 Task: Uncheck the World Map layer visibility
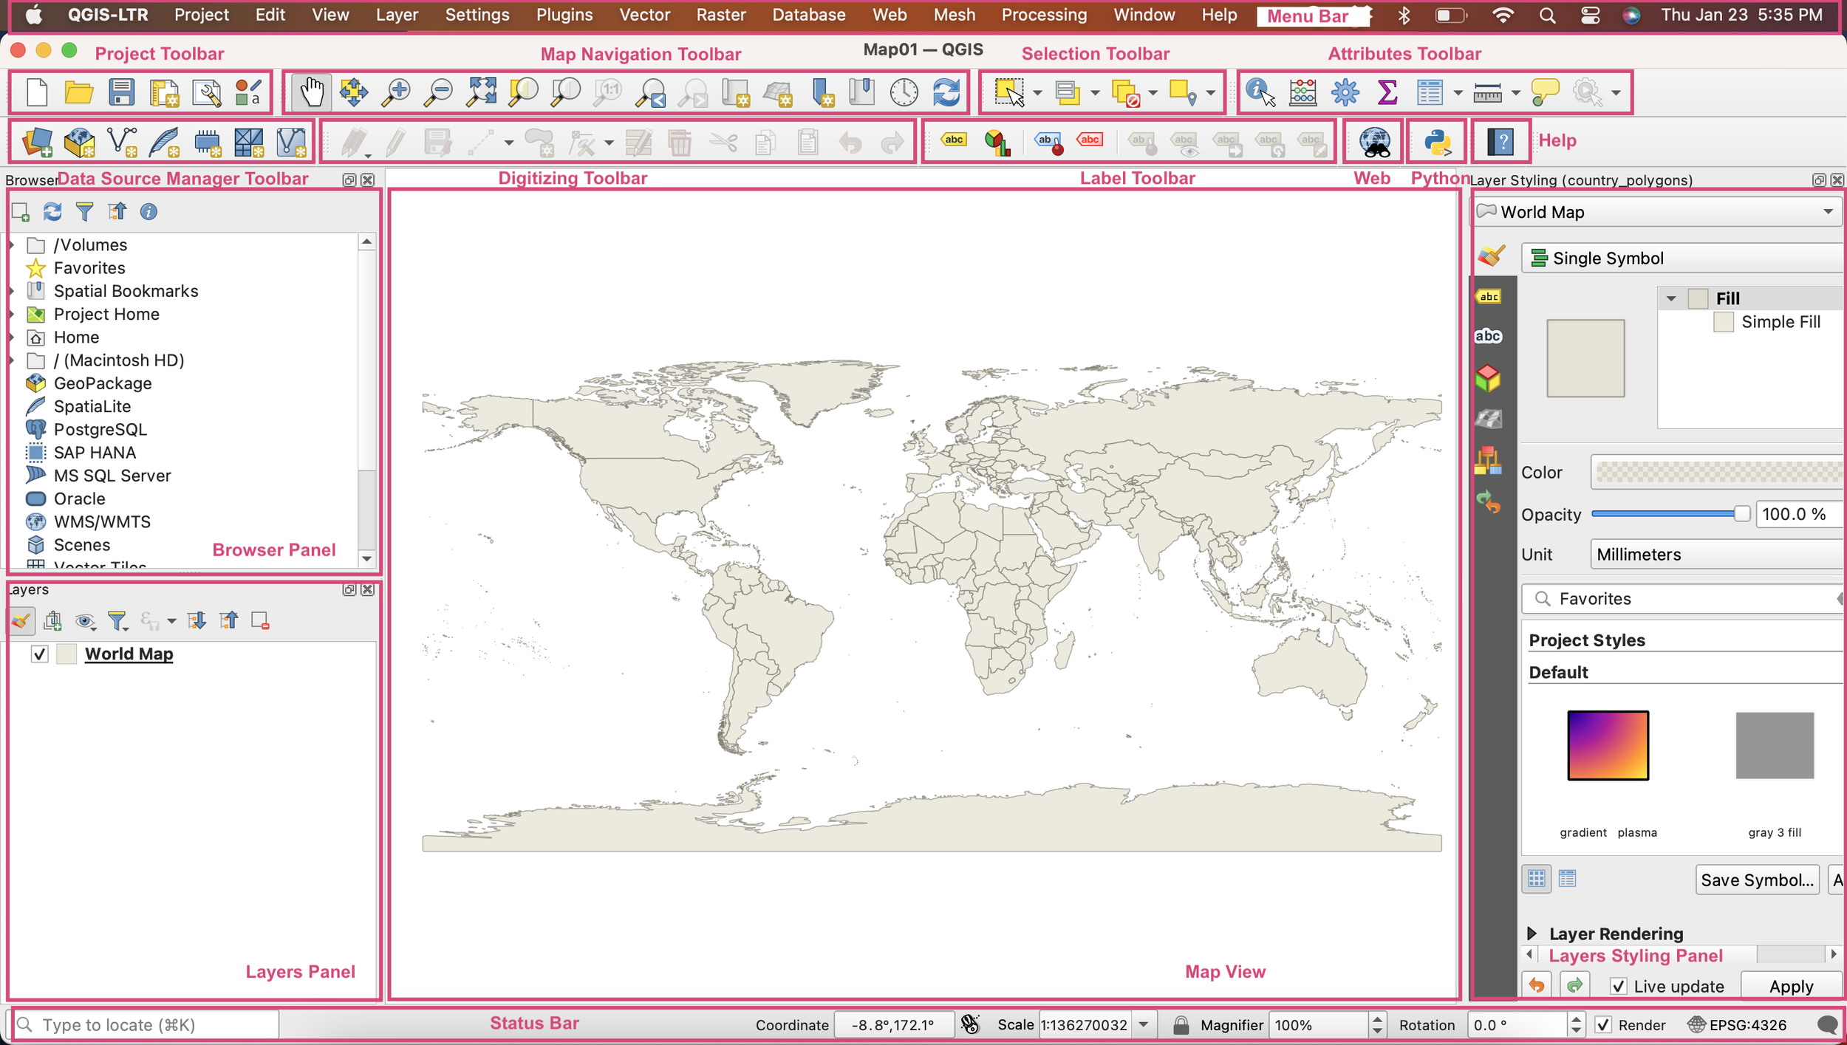pyautogui.click(x=39, y=654)
